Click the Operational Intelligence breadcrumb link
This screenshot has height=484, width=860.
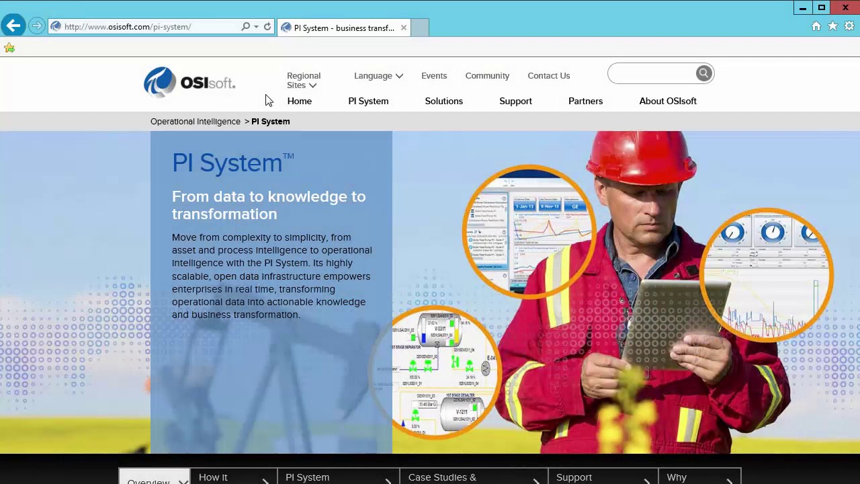(x=196, y=122)
